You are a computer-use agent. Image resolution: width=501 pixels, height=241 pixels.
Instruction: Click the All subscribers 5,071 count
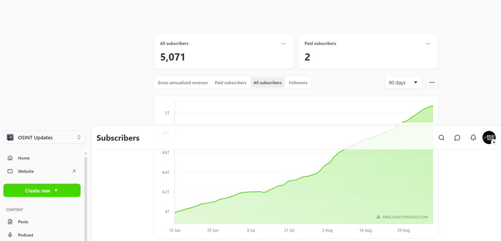pos(172,57)
